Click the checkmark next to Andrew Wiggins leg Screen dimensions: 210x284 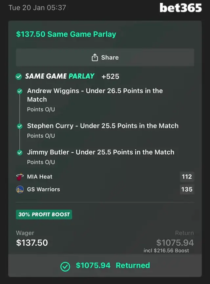click(19, 91)
